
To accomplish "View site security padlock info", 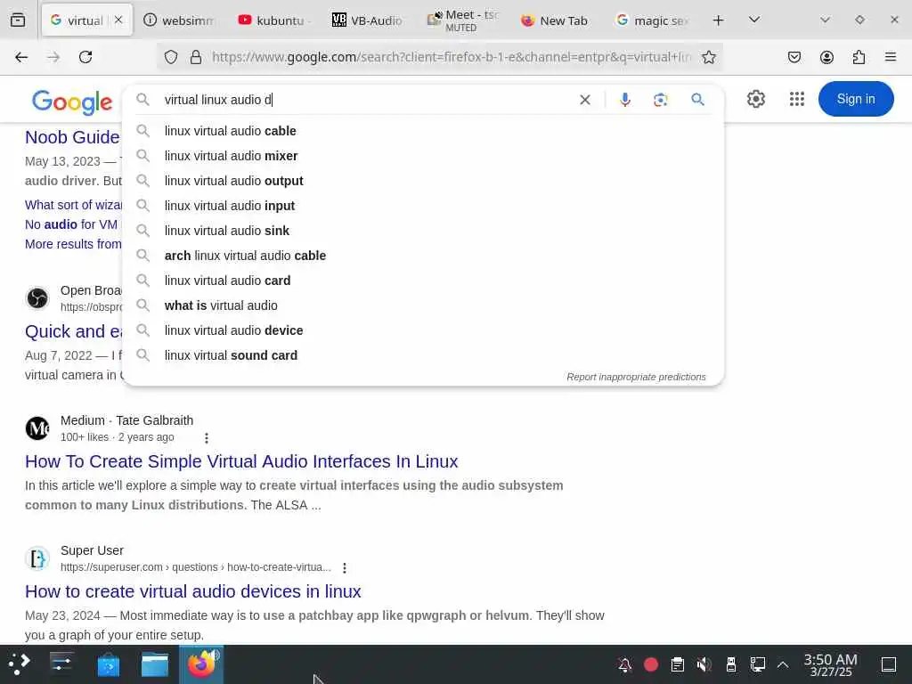I will point(196,57).
